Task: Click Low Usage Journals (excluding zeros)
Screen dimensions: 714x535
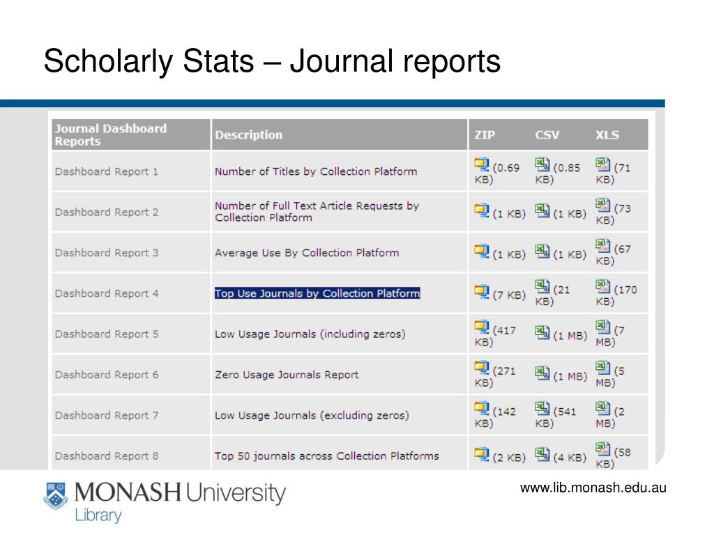Action: 312,415
